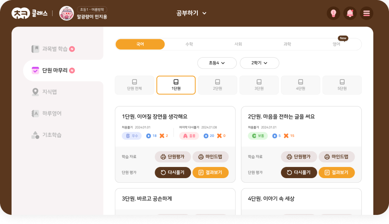The height and width of the screenshot is (224, 389).
Task: Select the 5단원 unit filter
Action: [x=342, y=85]
